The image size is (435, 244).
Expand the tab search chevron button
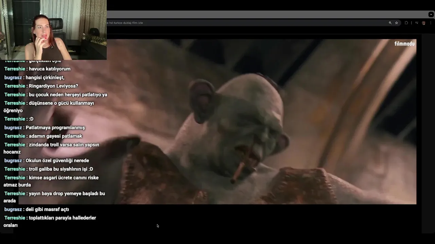[431, 14]
